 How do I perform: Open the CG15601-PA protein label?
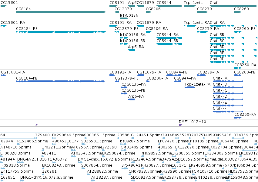click(13, 72)
